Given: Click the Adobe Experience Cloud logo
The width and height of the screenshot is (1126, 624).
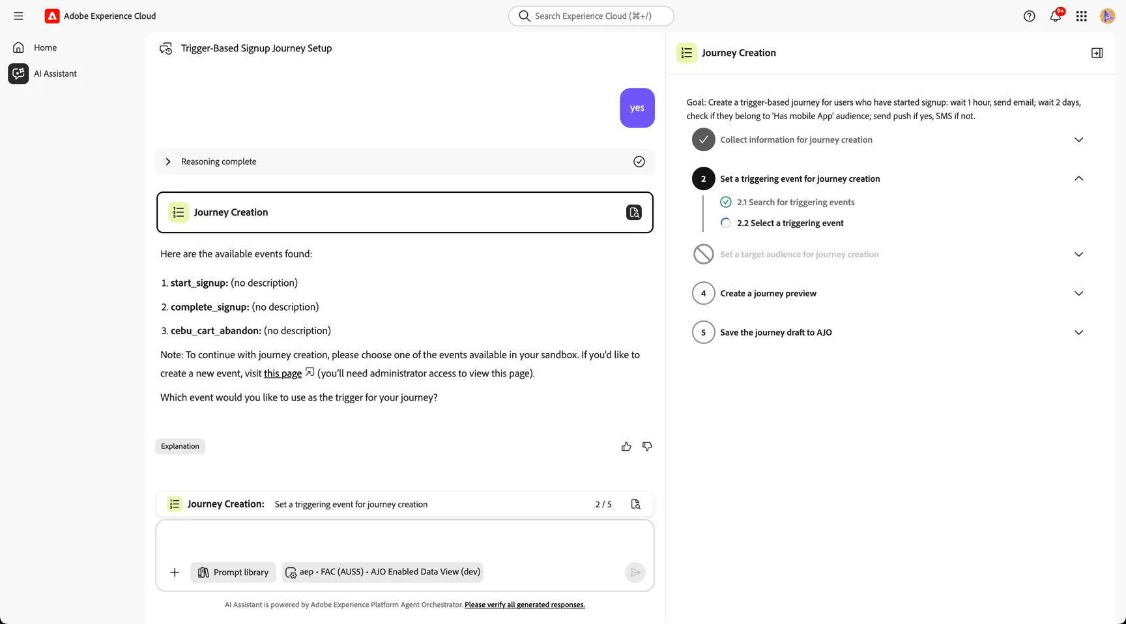Looking at the screenshot, I should pyautogui.click(x=52, y=16).
